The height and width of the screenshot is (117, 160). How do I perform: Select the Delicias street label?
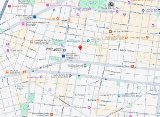[100, 55]
